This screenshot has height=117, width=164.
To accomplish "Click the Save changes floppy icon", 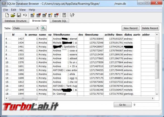I will coord(19,15).
